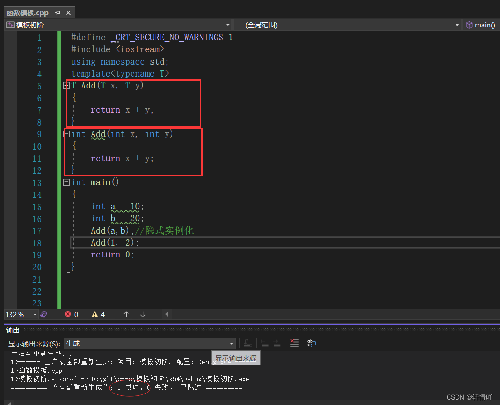
Task: Click the 输出 panel title
Action: click(x=13, y=330)
